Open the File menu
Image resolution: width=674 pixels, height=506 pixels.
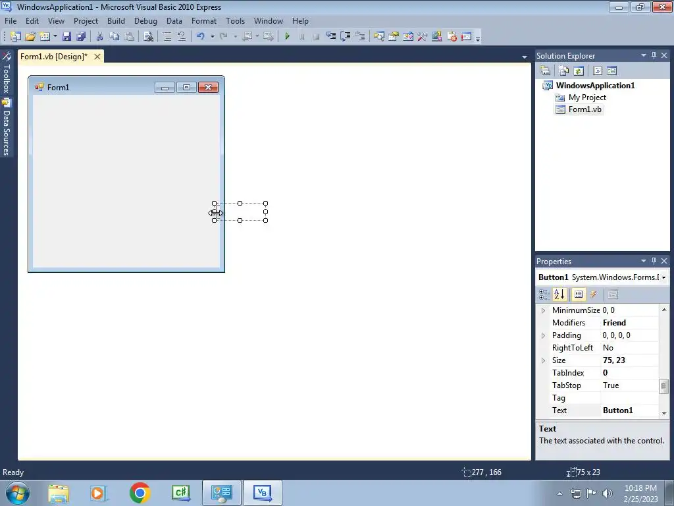tap(11, 20)
